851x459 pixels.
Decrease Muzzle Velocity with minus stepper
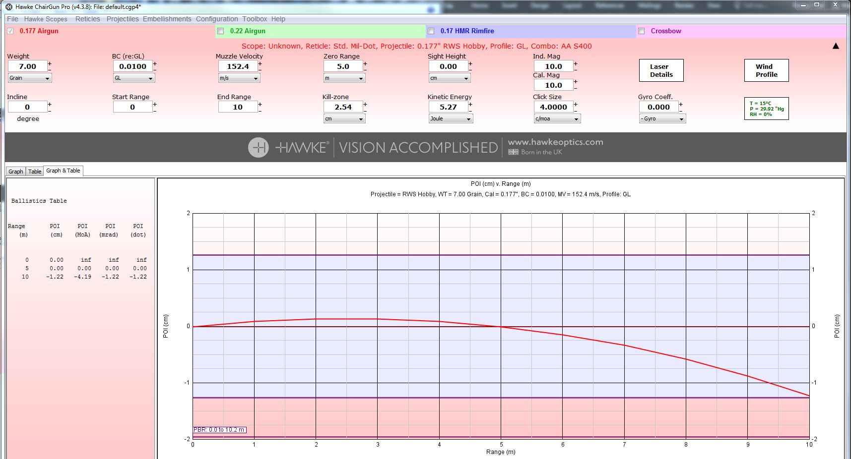point(260,69)
